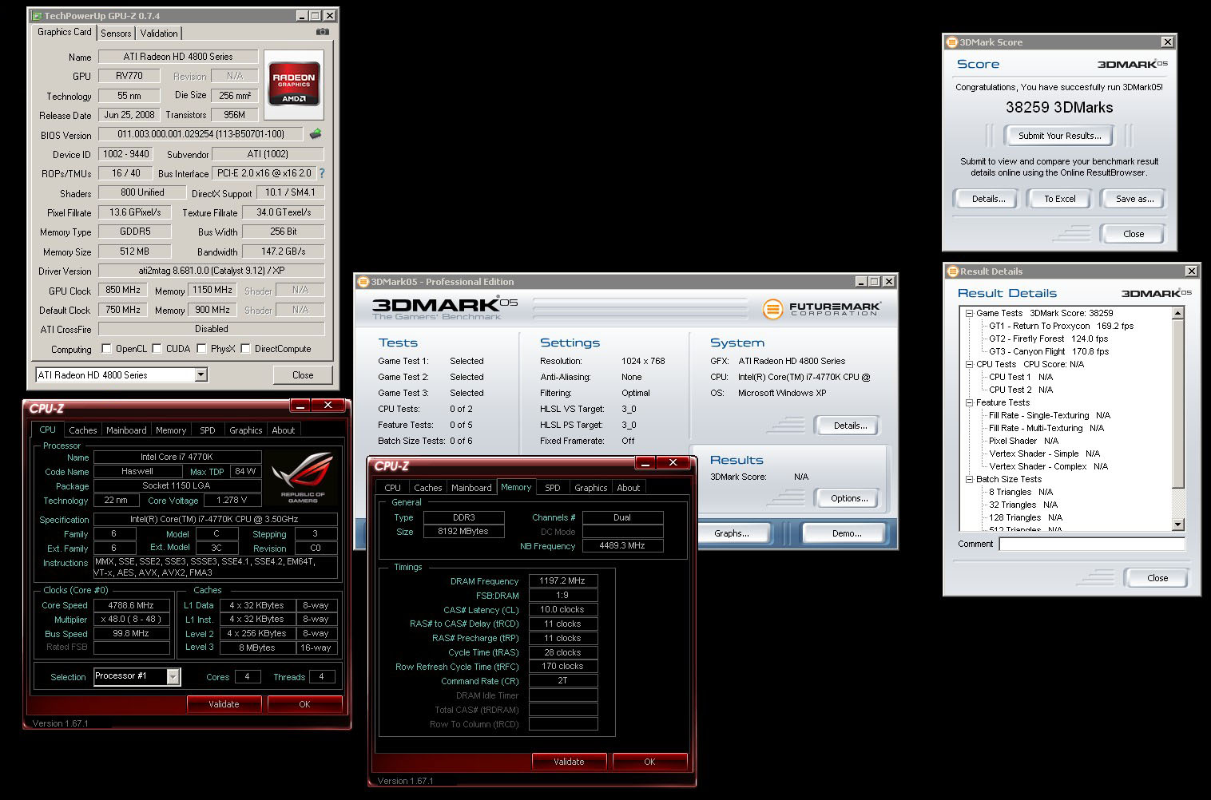Click the 3DMark Score window title icon
Screen dimensions: 1211x800
951,42
